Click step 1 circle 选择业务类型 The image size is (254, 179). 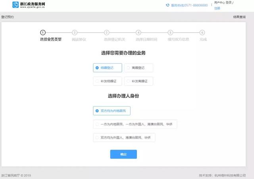tap(43, 33)
